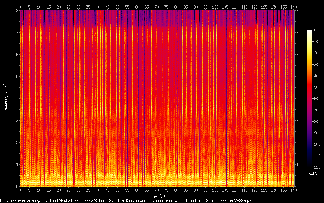Image resolution: width=324 pixels, height=203 pixels.
Task: Click the '70' tick on the bottom time axis
Action: (157, 190)
